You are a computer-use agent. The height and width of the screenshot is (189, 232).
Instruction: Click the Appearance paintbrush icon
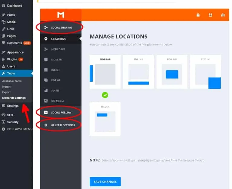[4, 52]
